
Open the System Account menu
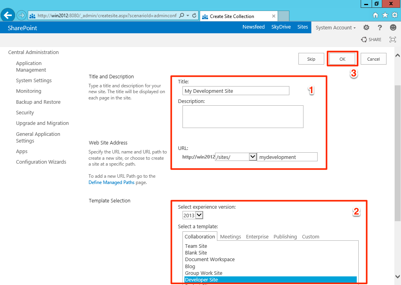[x=336, y=28]
